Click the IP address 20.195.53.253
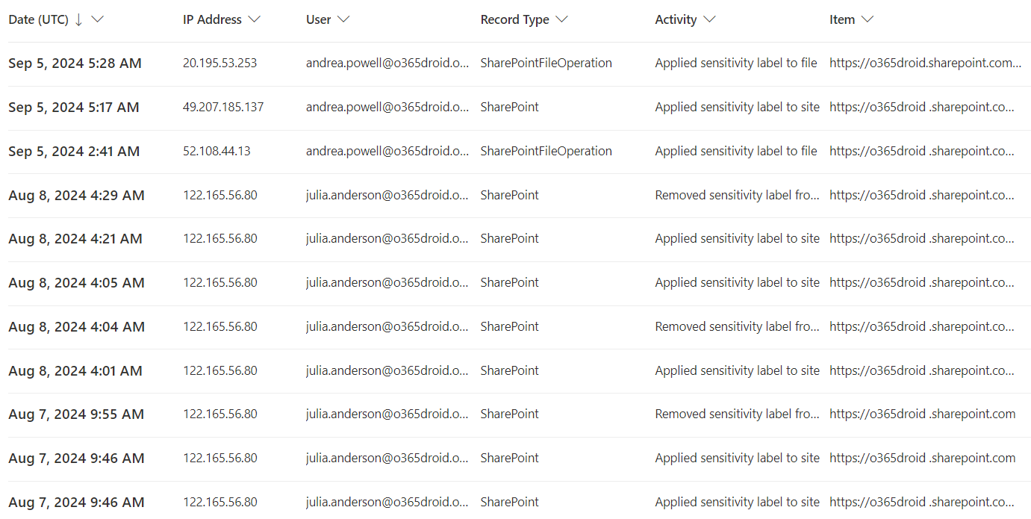1031x519 pixels. click(219, 63)
